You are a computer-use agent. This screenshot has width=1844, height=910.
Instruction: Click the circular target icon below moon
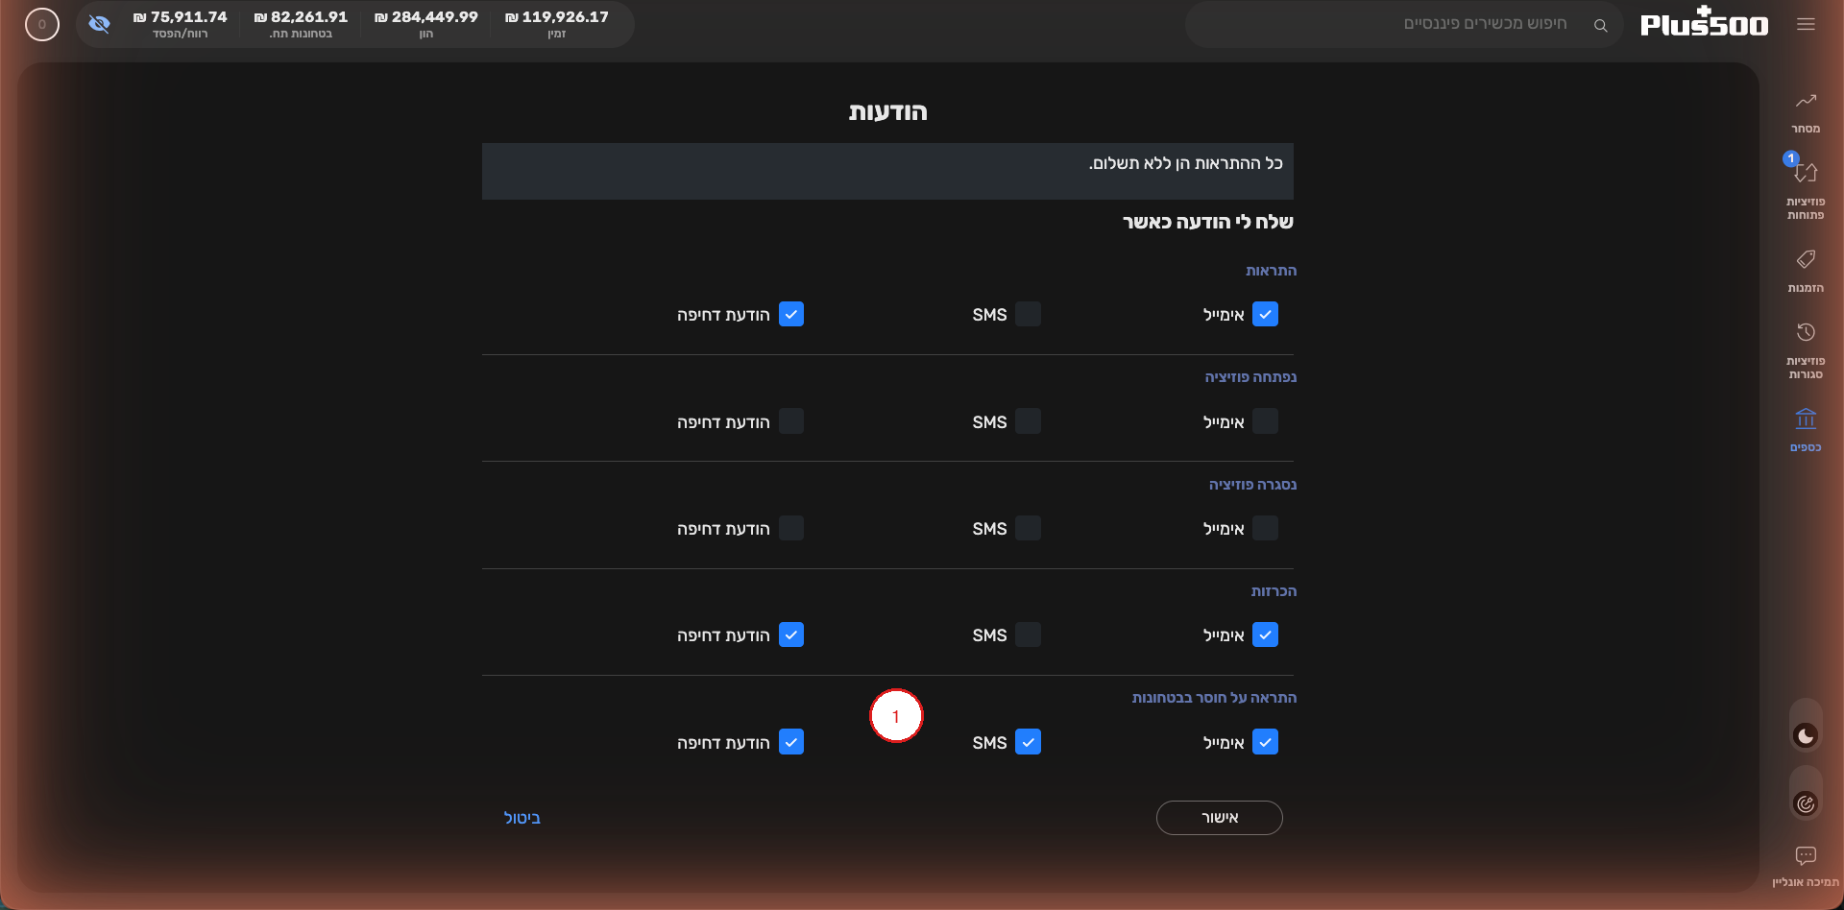click(1806, 803)
